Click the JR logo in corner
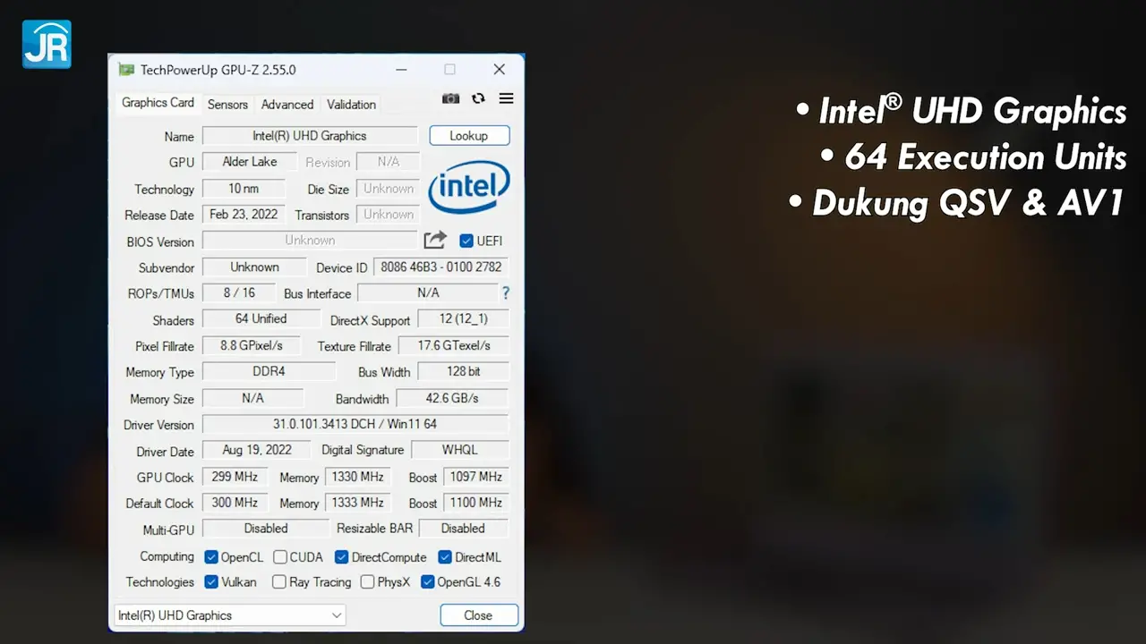1146x644 pixels. [x=47, y=44]
